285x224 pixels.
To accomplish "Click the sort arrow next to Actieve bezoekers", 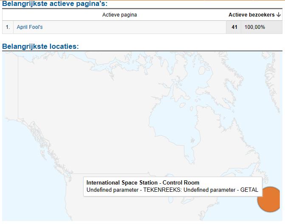I will 279,15.
